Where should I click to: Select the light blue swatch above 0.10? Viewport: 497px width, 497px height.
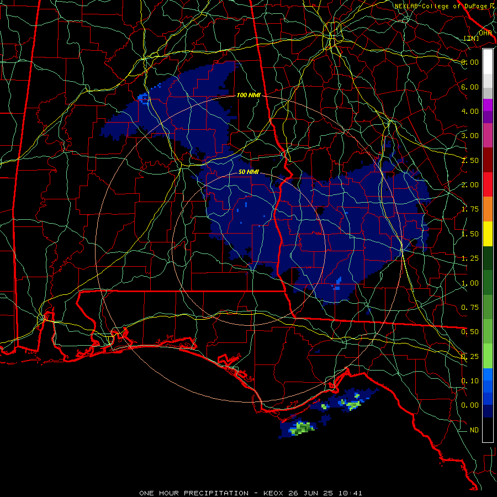[x=488, y=374]
